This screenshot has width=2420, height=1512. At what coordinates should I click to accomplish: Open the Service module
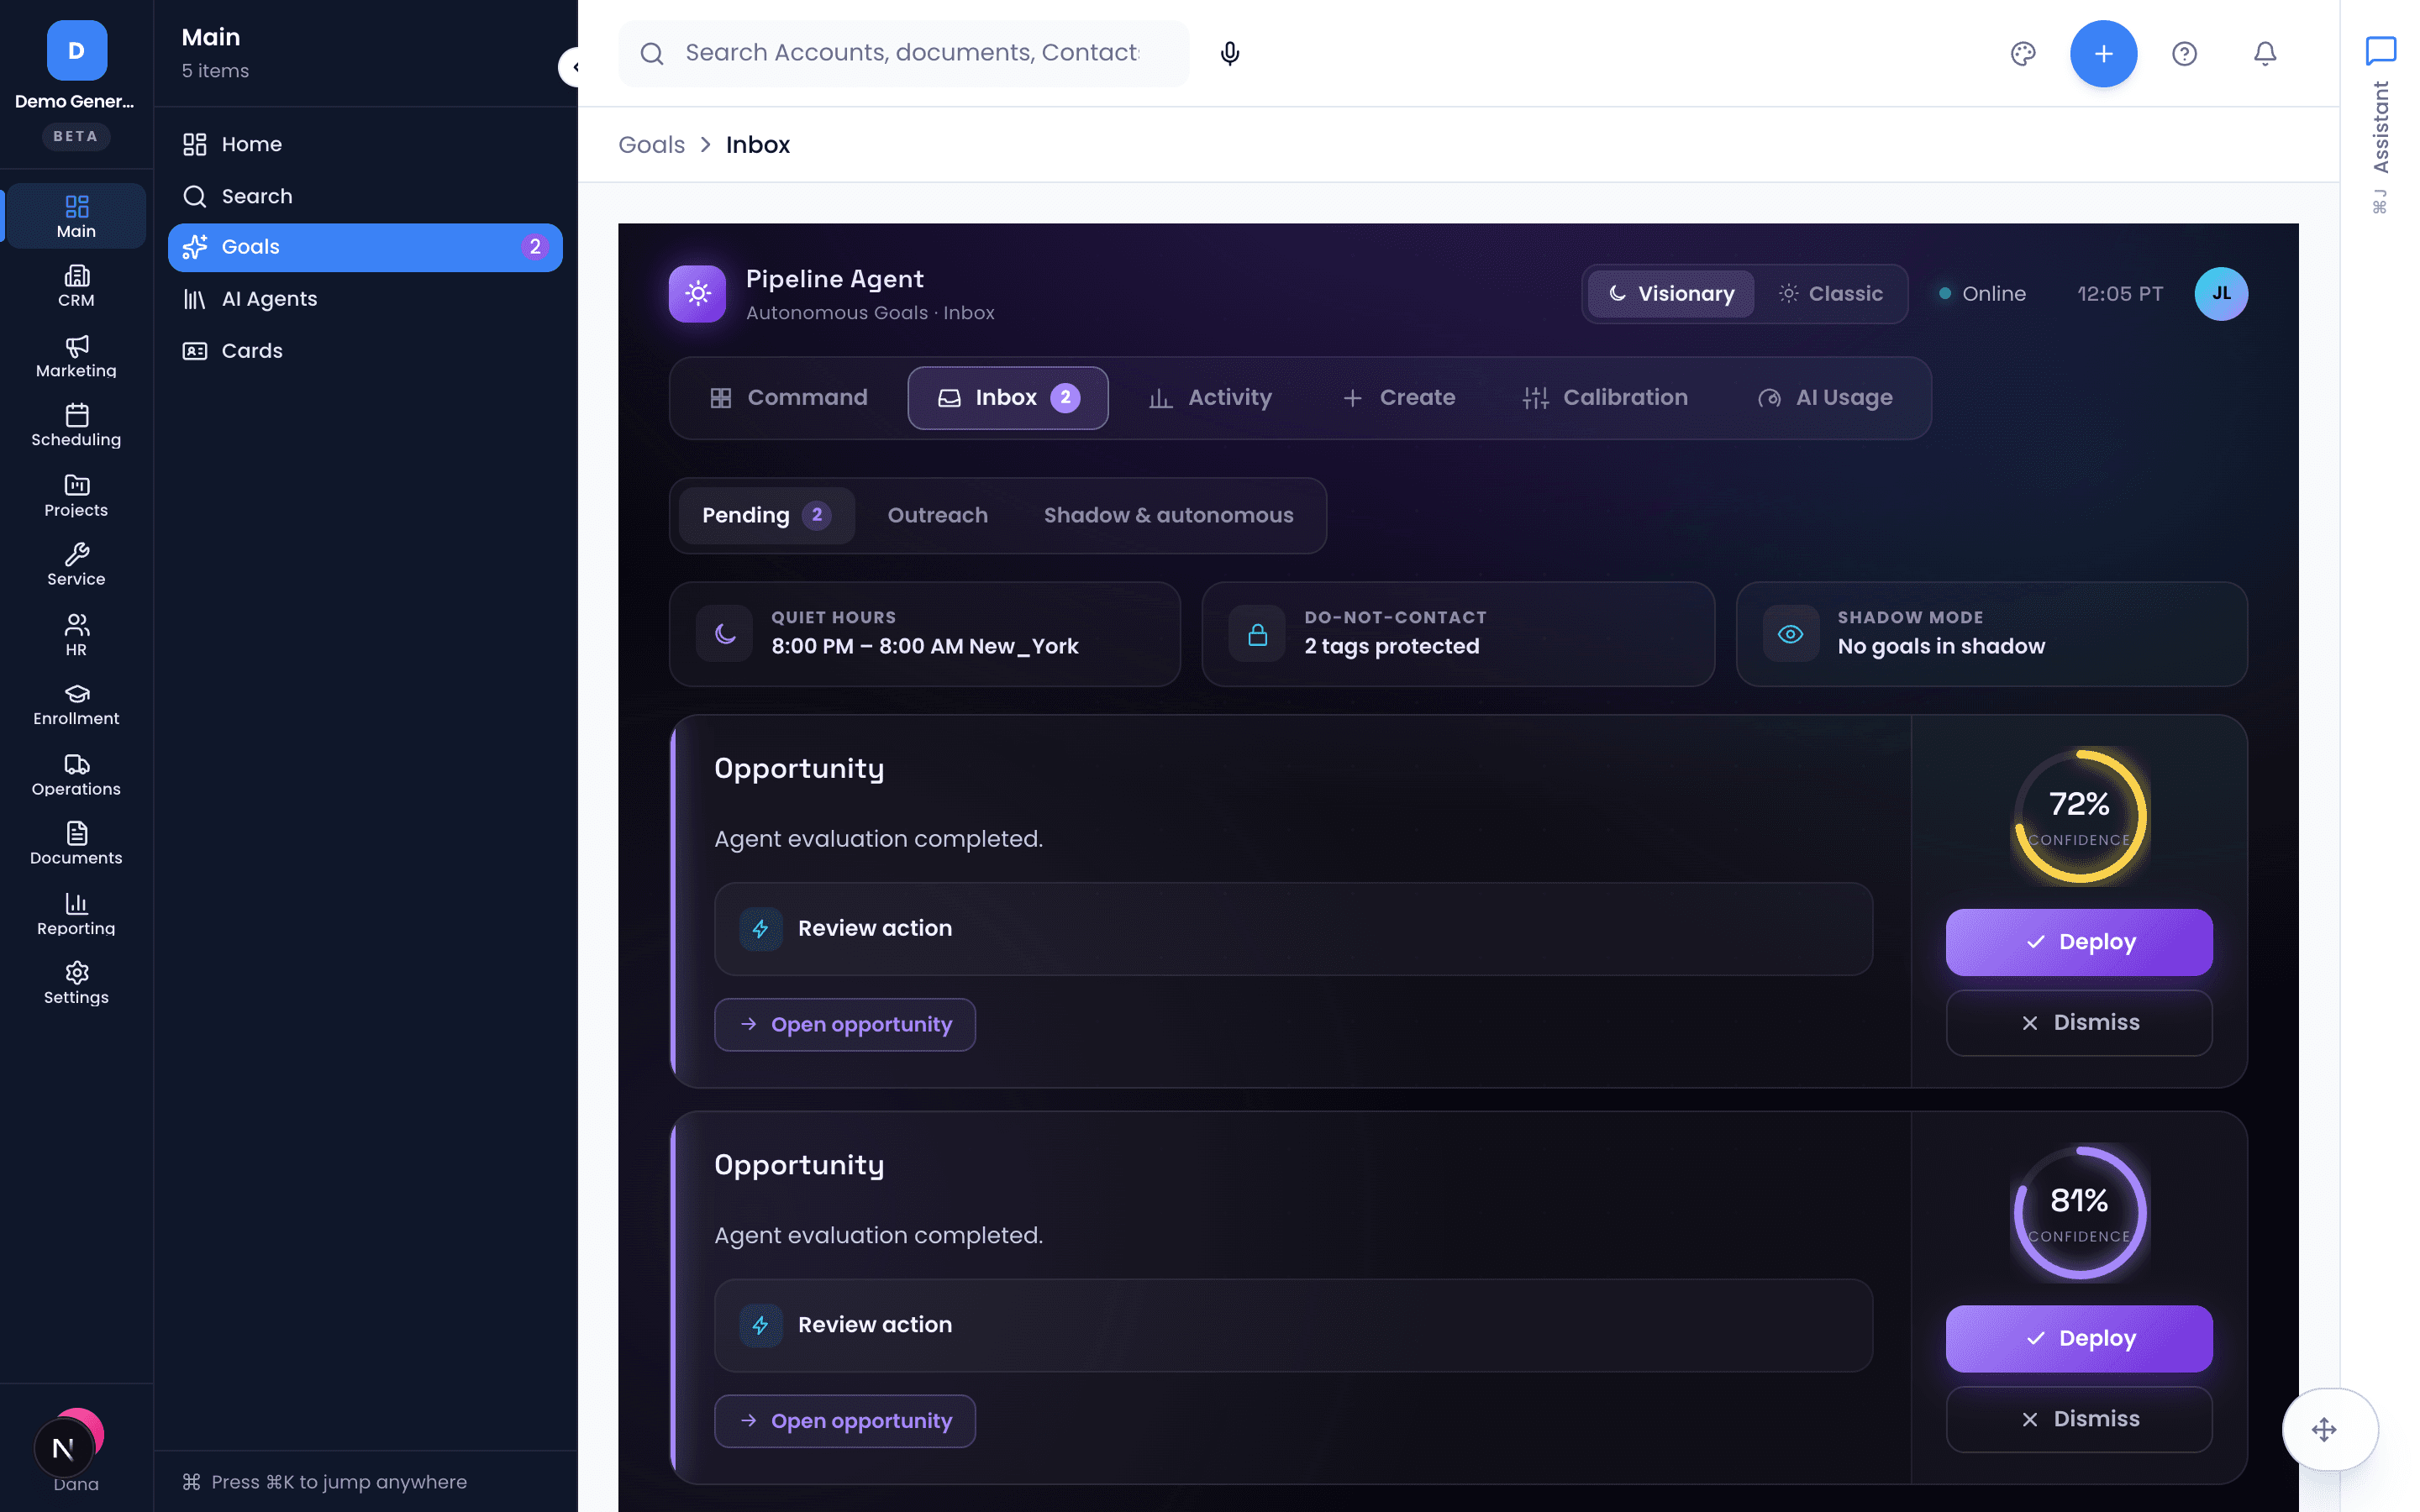(76, 565)
